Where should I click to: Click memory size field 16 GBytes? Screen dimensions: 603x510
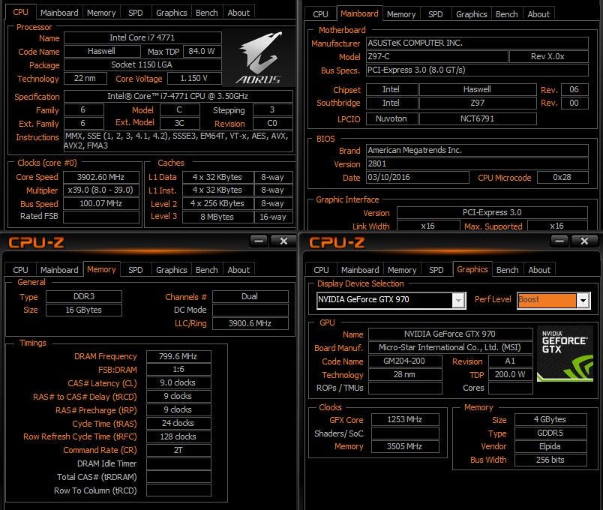click(84, 310)
